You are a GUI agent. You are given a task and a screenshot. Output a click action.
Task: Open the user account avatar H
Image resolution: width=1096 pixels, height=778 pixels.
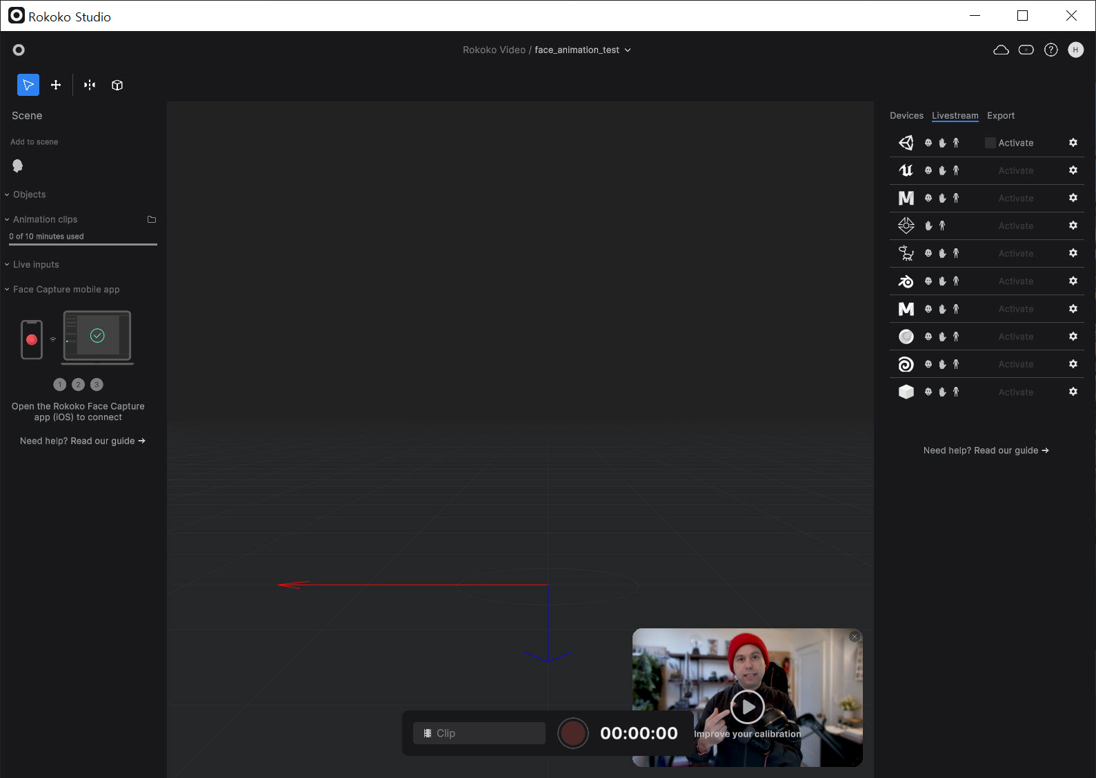(x=1076, y=50)
